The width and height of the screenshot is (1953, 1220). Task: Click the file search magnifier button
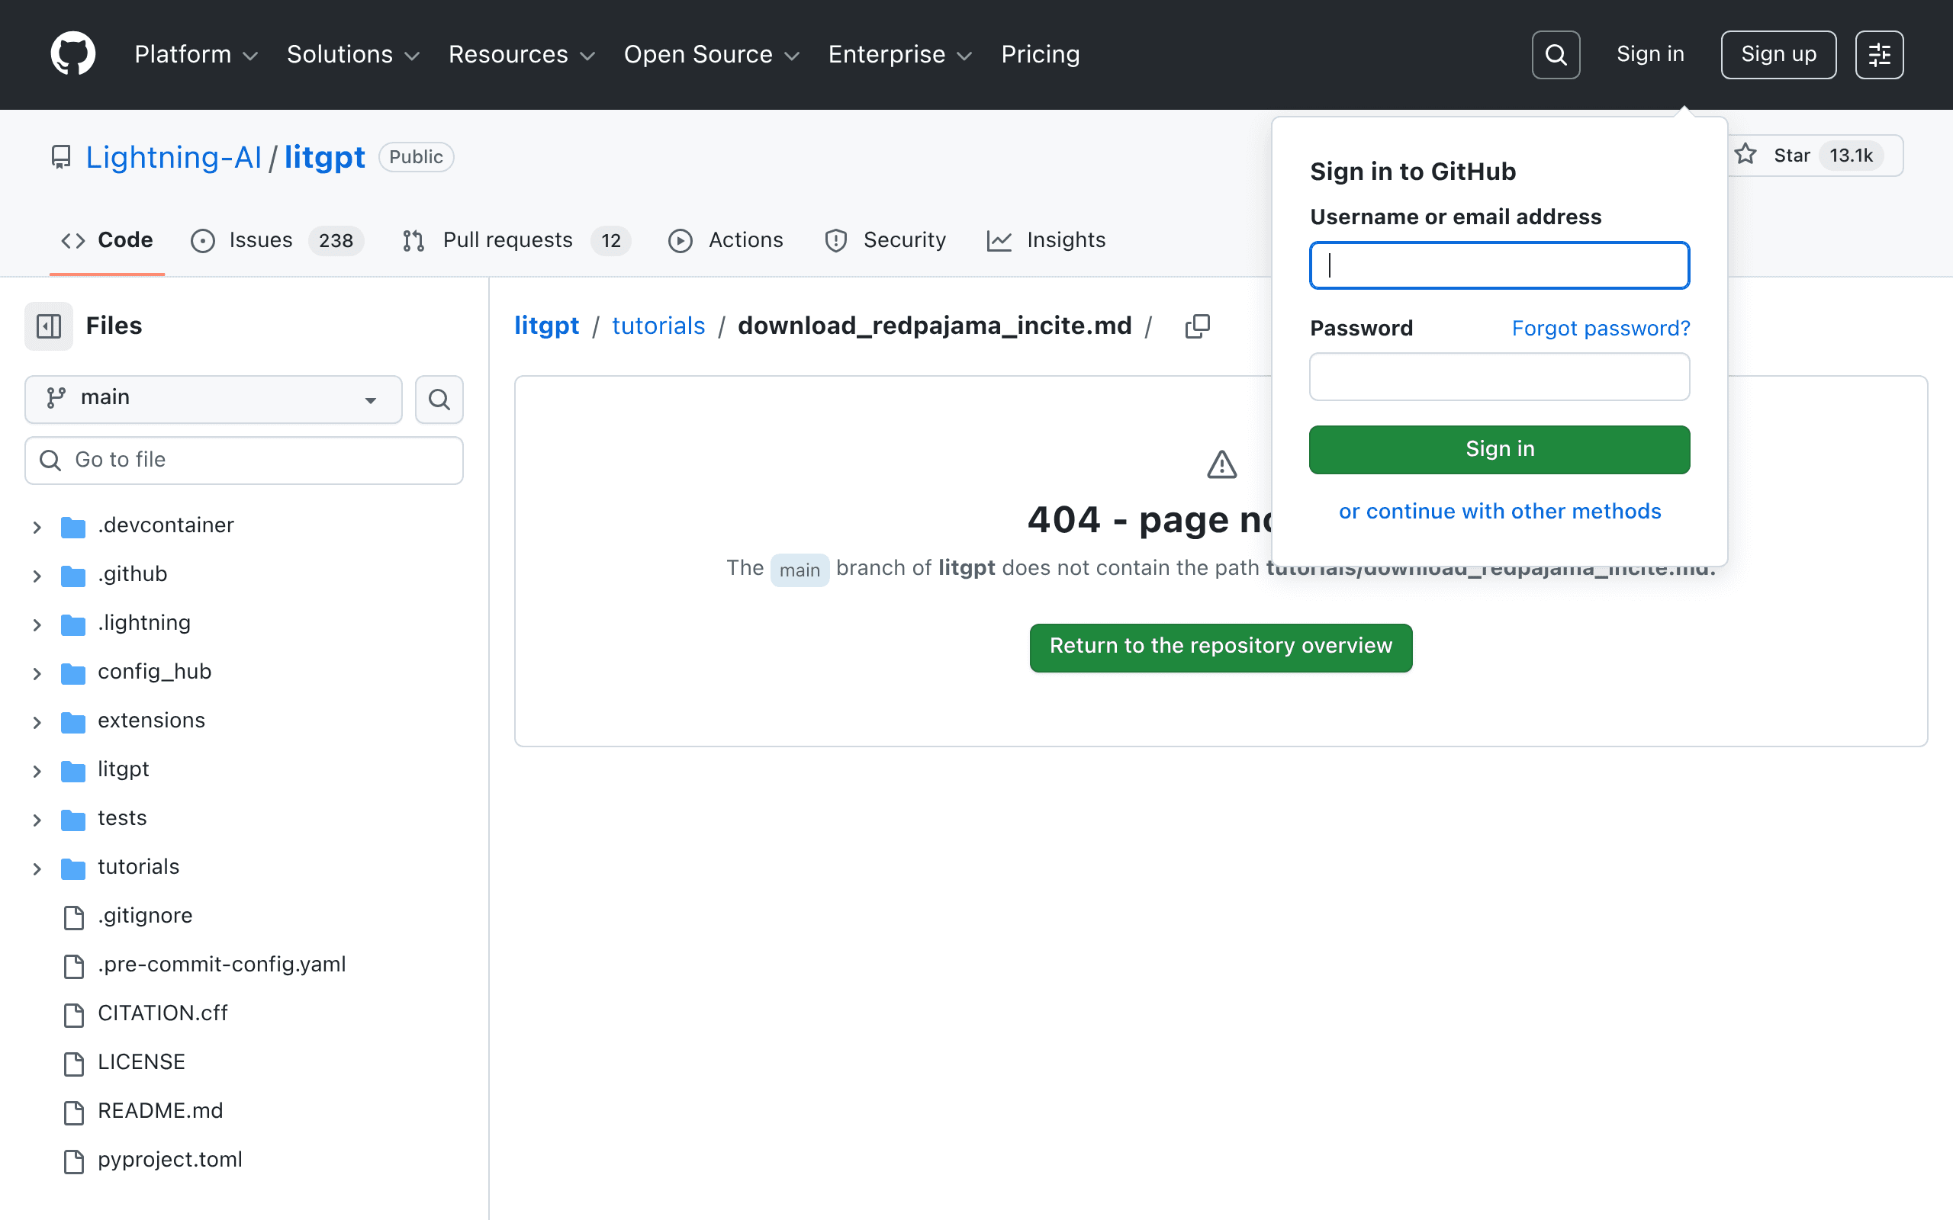click(x=439, y=399)
